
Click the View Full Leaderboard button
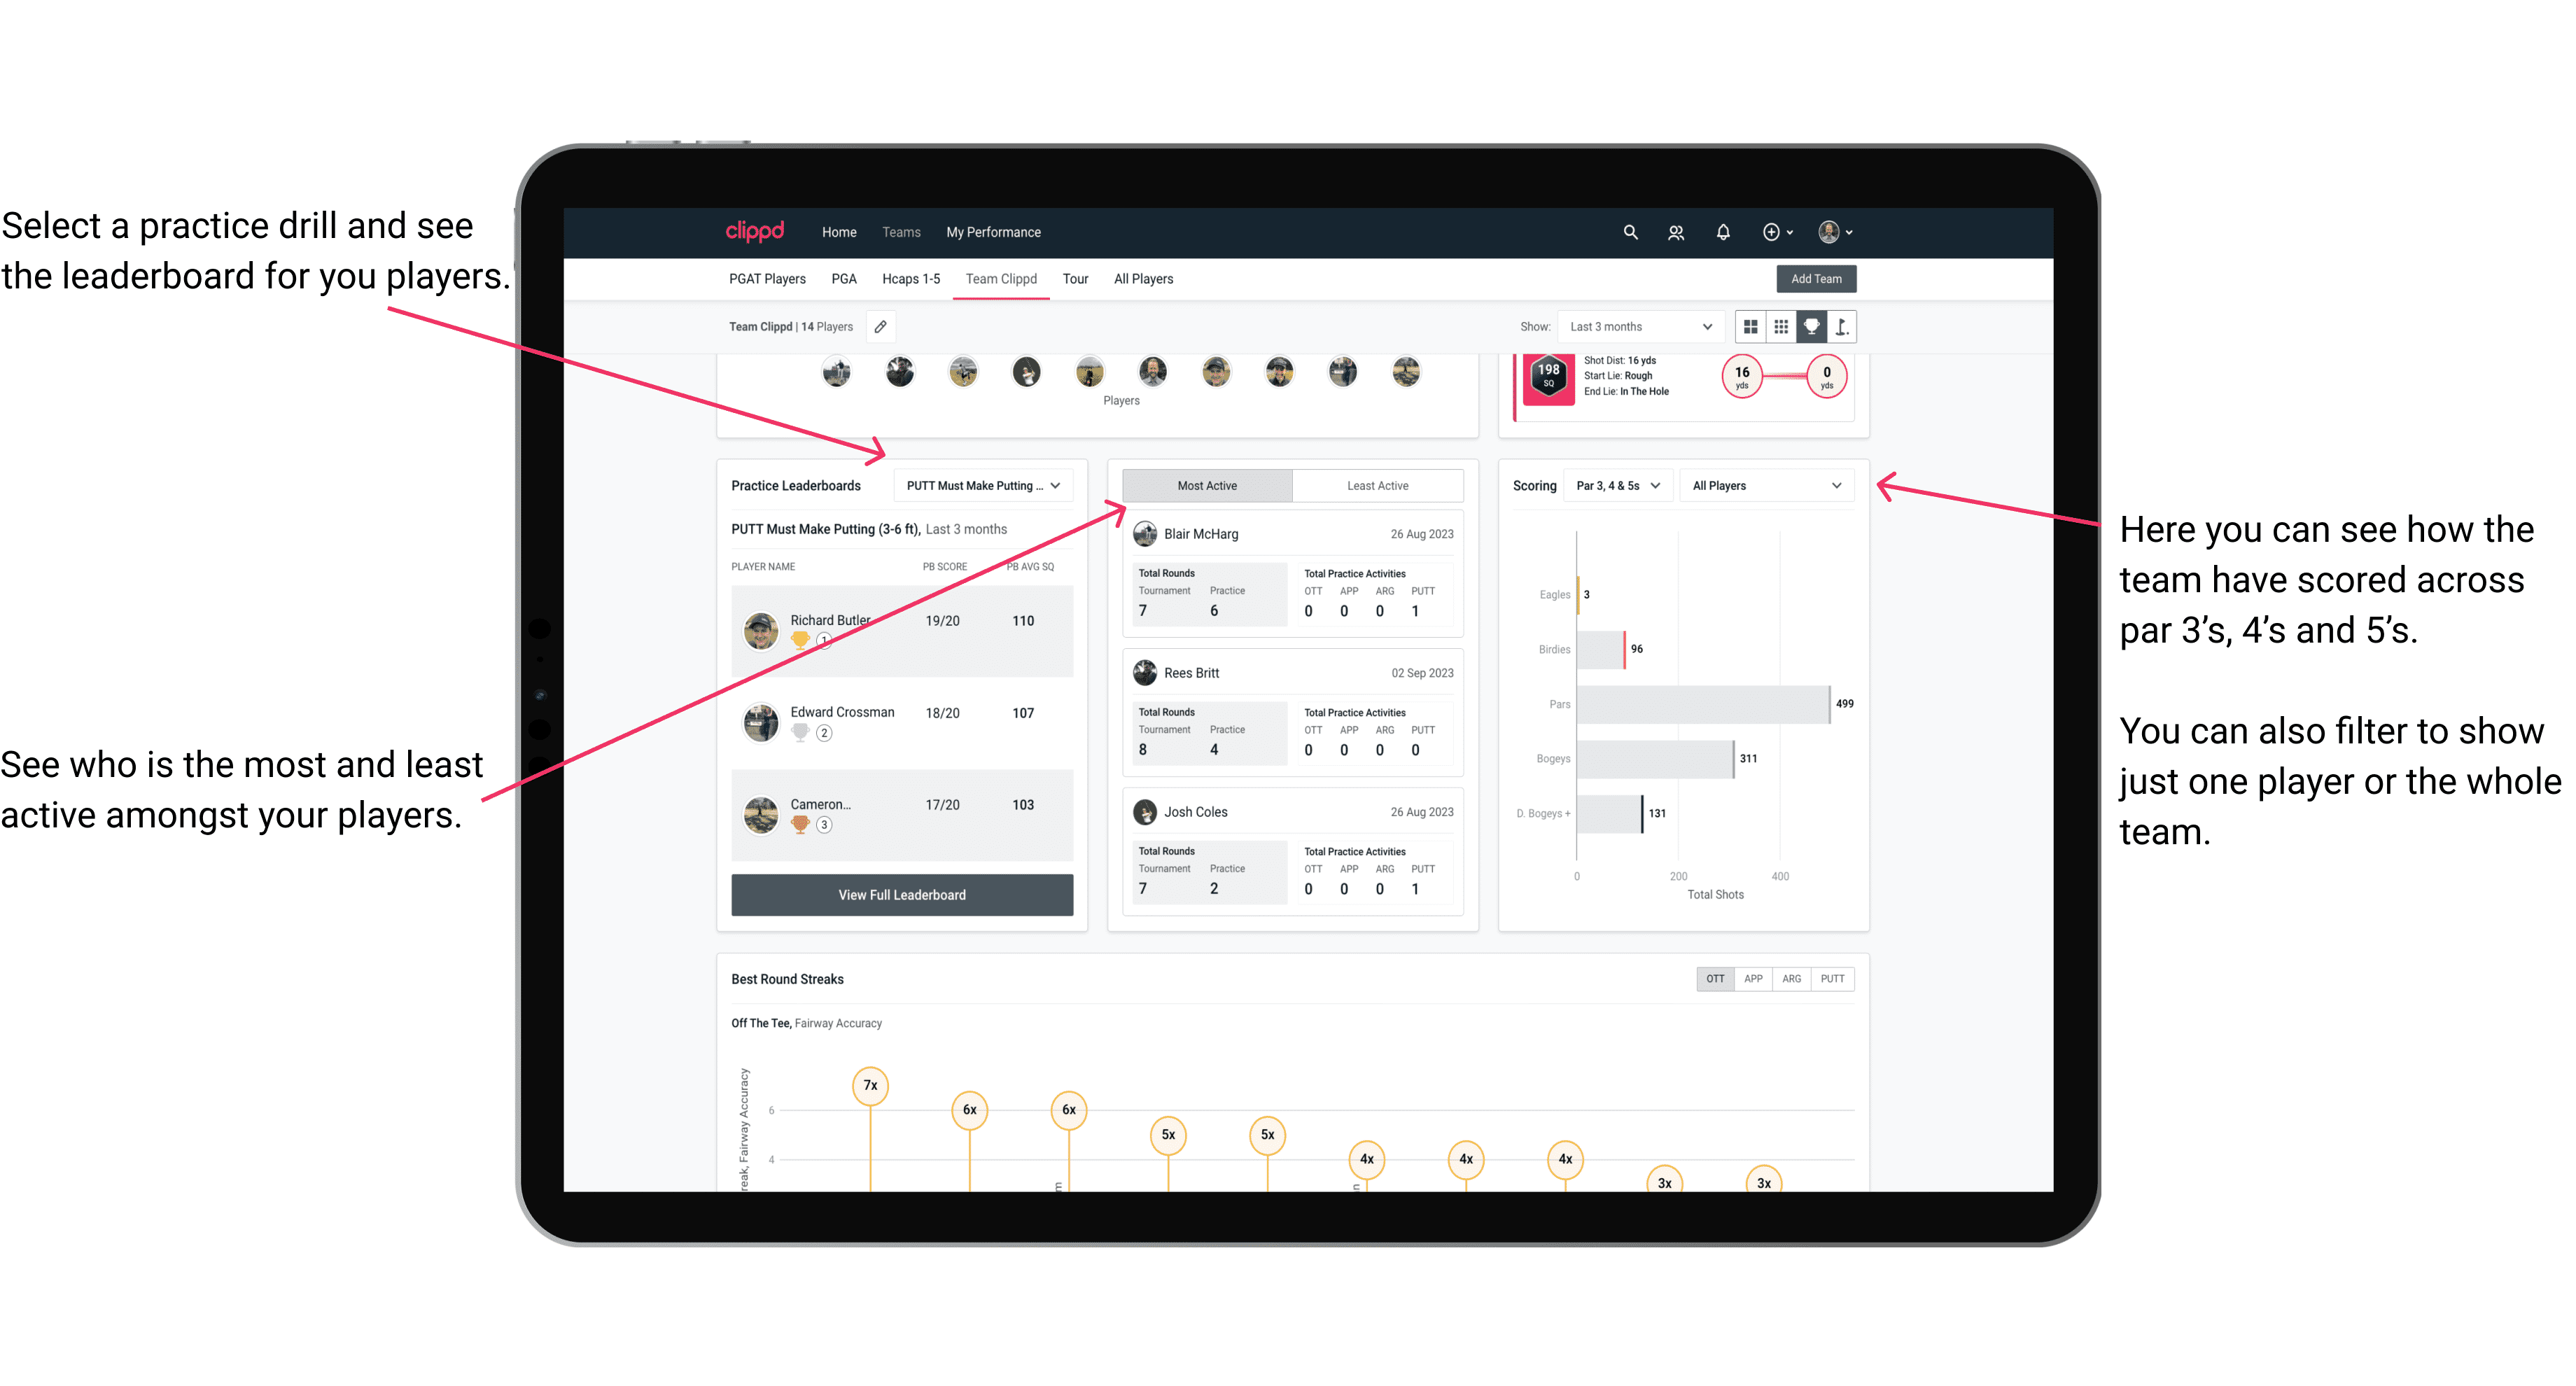pyautogui.click(x=902, y=895)
